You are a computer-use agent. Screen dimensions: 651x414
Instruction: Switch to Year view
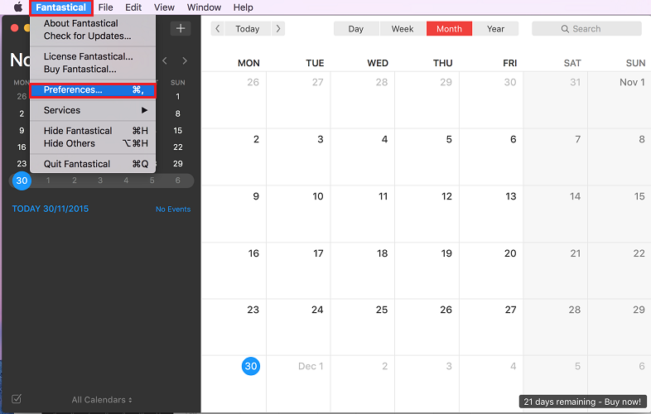496,29
